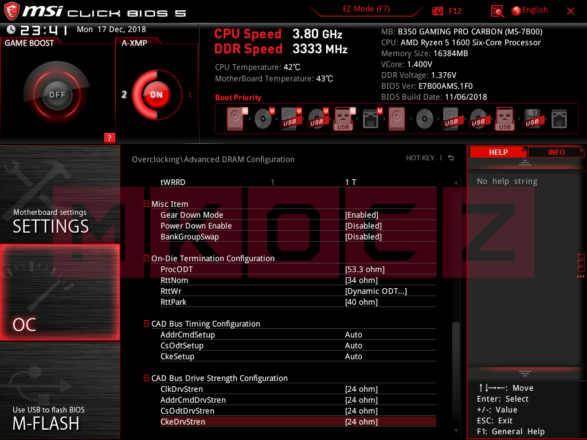Open the OC section

[x=60, y=293]
